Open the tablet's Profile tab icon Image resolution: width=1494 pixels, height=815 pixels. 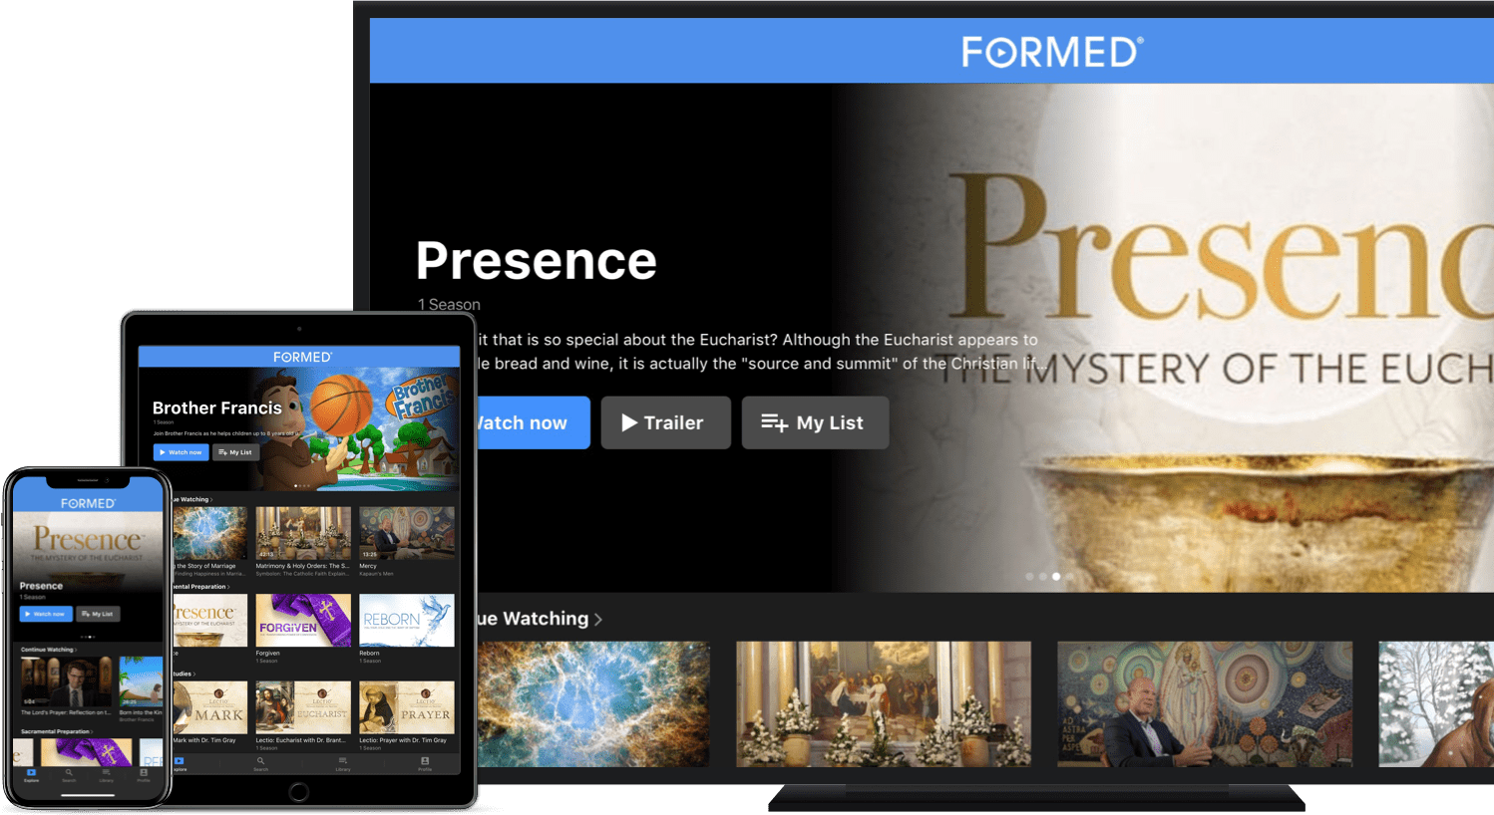[x=425, y=762]
